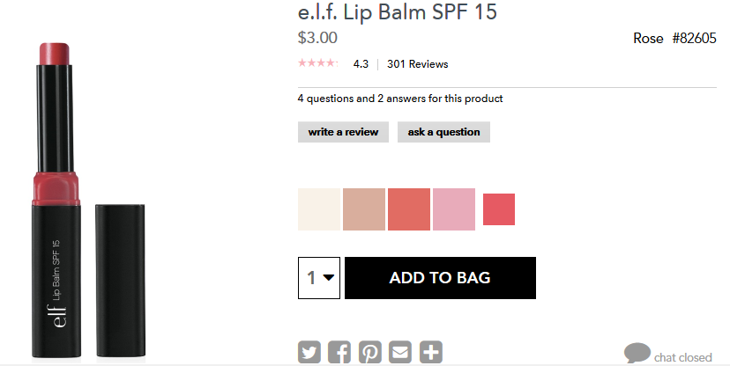Click the 4.3 rating number

pos(361,64)
